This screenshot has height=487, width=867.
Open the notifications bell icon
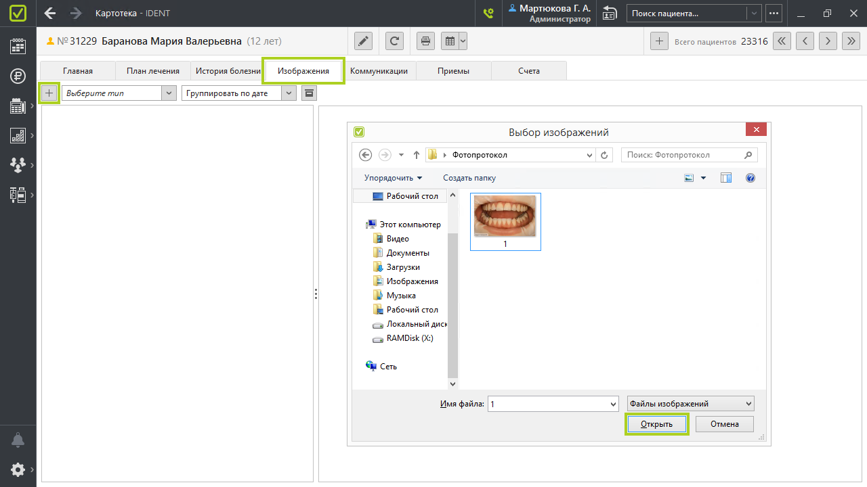click(x=18, y=440)
